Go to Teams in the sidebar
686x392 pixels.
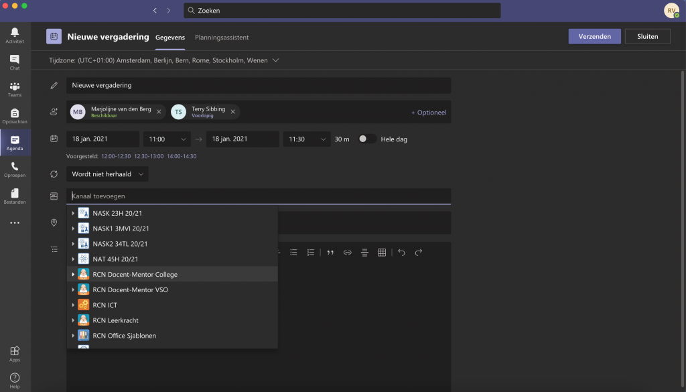point(15,89)
